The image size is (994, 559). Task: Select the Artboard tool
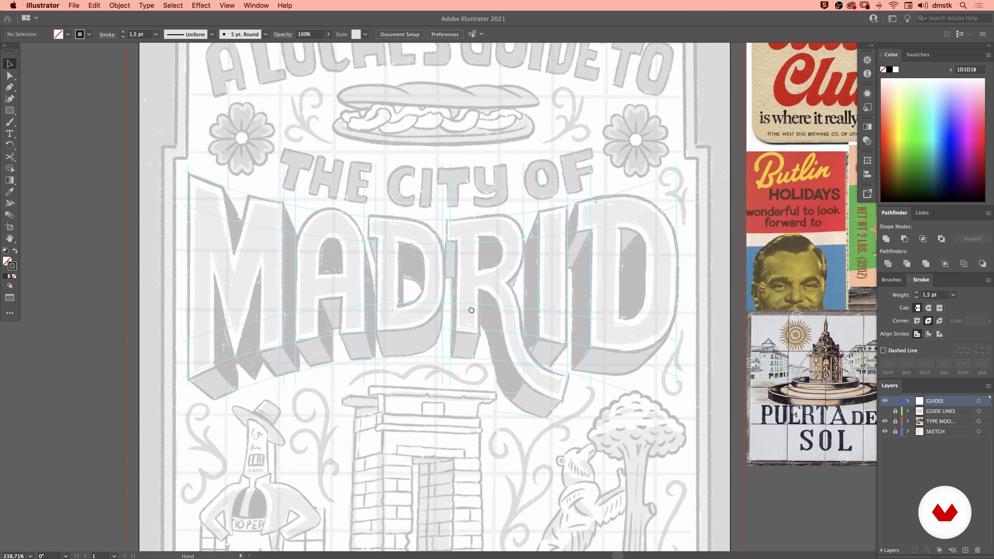point(10,227)
